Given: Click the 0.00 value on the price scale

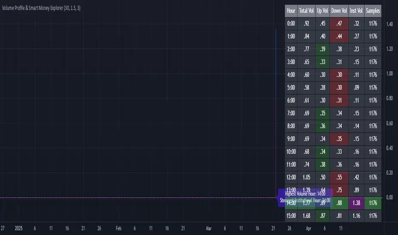Looking at the screenshot, I should [389, 197].
